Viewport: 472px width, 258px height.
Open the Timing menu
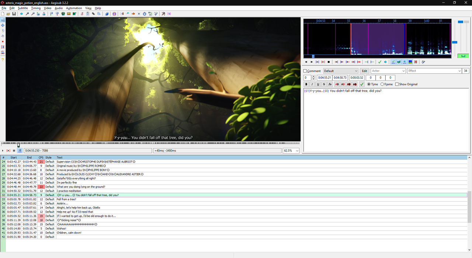[36, 8]
